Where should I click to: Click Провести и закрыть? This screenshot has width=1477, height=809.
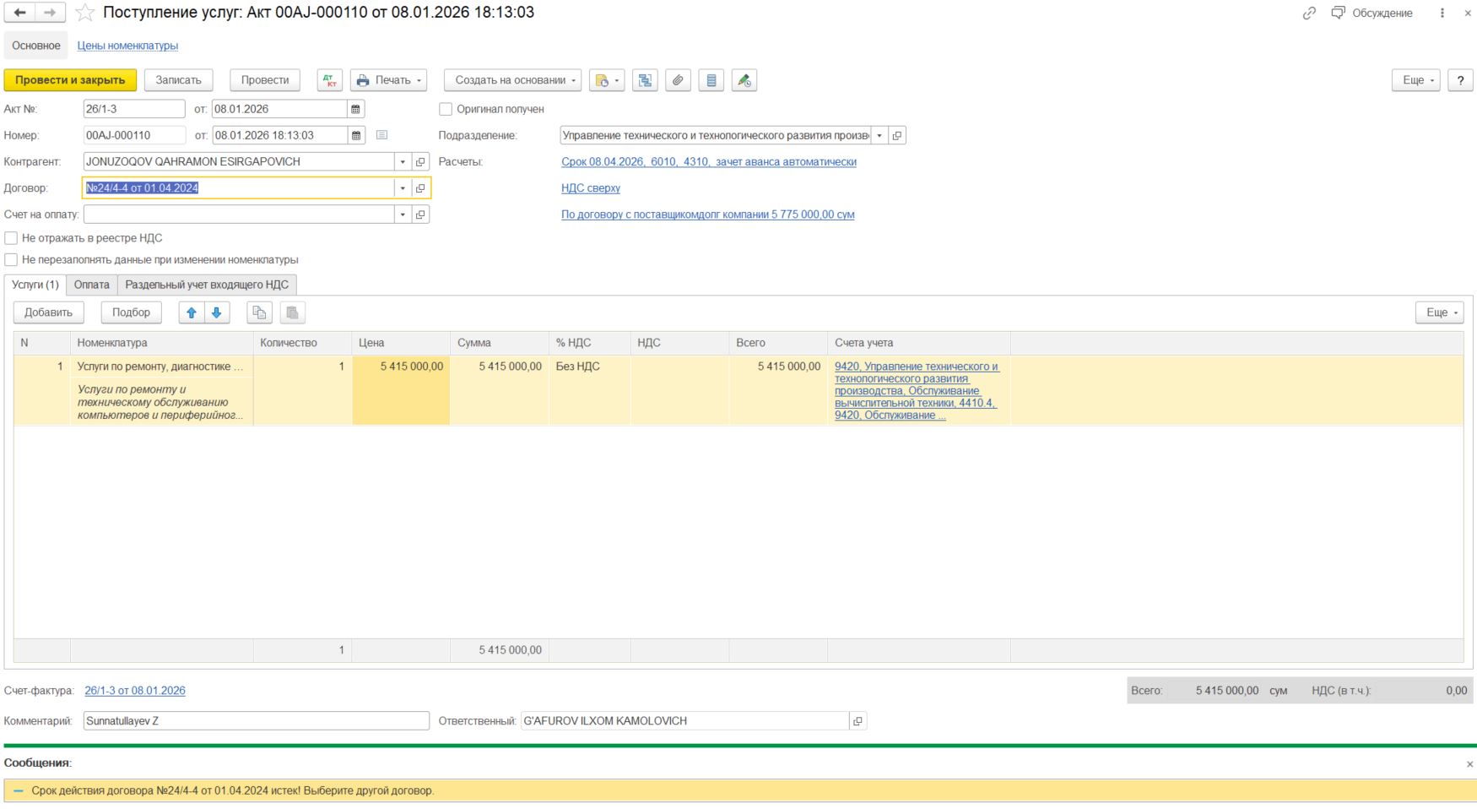pyautogui.click(x=70, y=80)
